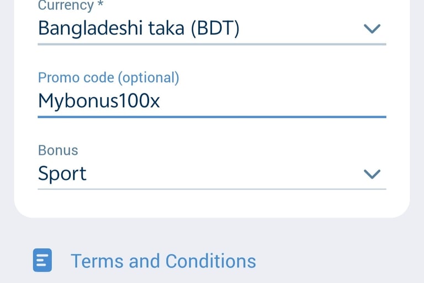The image size is (424, 283).
Task: Open the Terms and Conditions link
Action: 163,261
